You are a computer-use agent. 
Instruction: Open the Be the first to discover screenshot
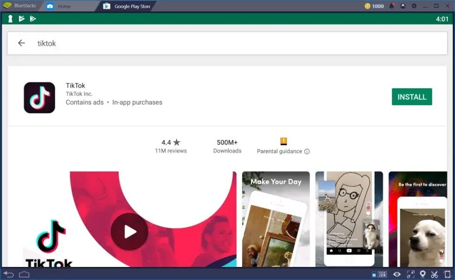[418, 219]
